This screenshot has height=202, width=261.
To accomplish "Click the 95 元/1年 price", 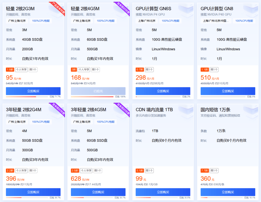I will click(13, 78).
